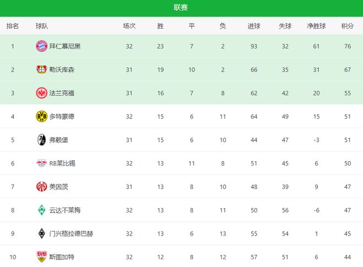Open team name RB莱比锡
Image resolution: width=363 pixels, height=267 pixels.
pyautogui.click(x=62, y=164)
